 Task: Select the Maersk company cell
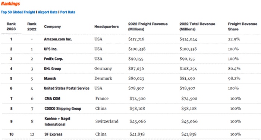pos(50,78)
